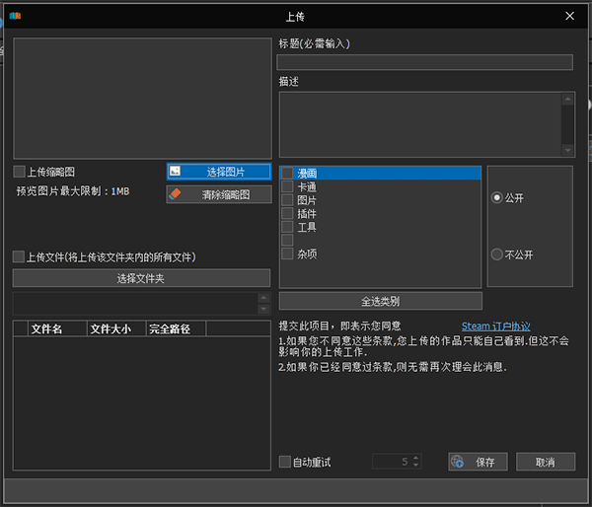The width and height of the screenshot is (592, 507).
Task: Open the Steam 订户协议 link
Action: pos(496,326)
